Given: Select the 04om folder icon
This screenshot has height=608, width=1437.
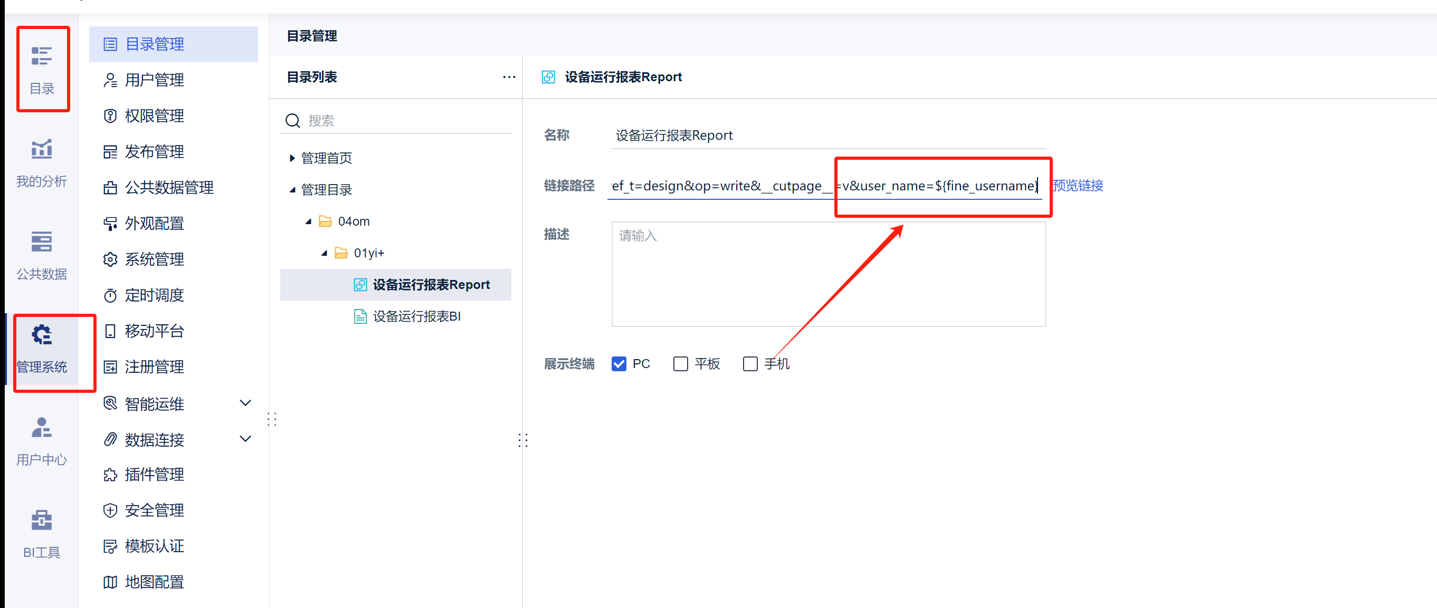Looking at the screenshot, I should pyautogui.click(x=325, y=222).
